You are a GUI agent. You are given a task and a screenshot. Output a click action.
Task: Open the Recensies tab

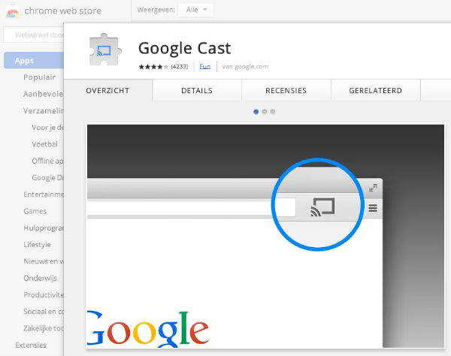[x=286, y=91]
